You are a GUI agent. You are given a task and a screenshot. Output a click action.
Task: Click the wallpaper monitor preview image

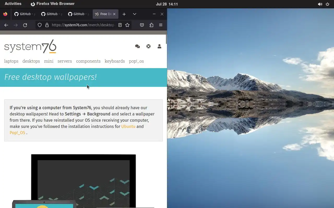83,181
